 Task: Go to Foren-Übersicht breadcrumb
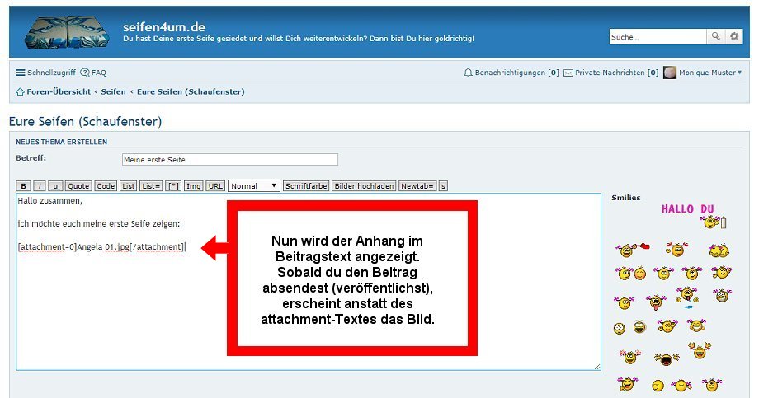(x=59, y=91)
